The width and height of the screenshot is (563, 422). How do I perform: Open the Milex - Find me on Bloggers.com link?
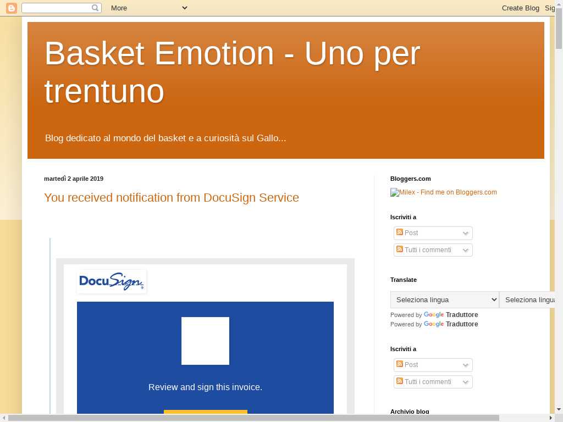click(444, 192)
